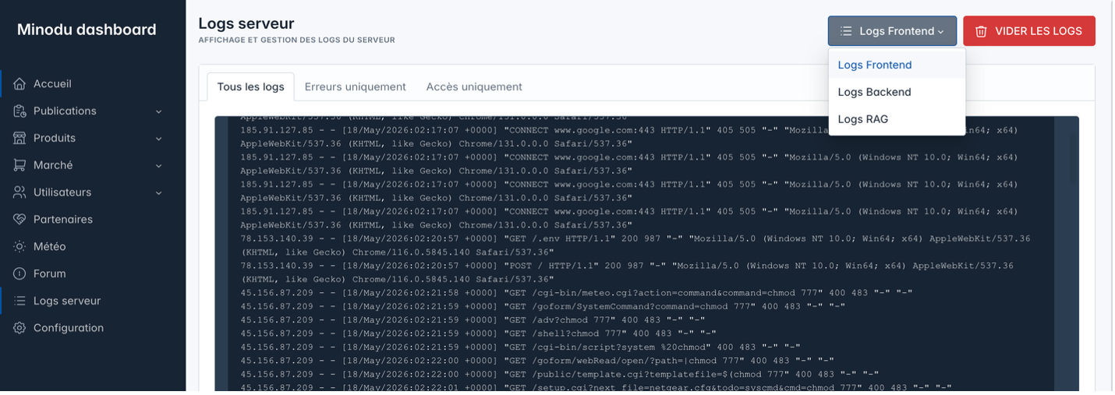Click the Logs serveur page heading
Viewport: 1115px width, 395px height.
pyautogui.click(x=246, y=23)
